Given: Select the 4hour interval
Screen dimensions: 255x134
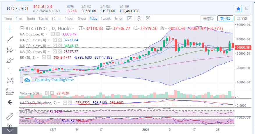Looking at the screenshot, I should pos(82,19).
